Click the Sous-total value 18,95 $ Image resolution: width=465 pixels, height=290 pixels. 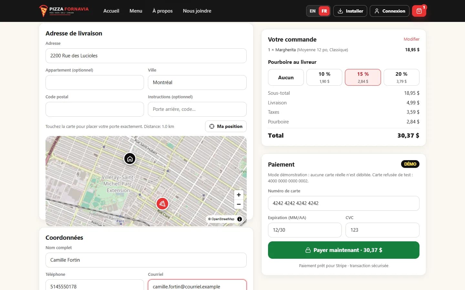(x=412, y=93)
